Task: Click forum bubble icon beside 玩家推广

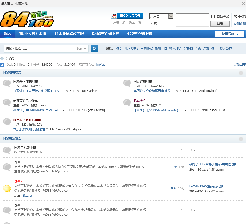Action: tap(127, 102)
